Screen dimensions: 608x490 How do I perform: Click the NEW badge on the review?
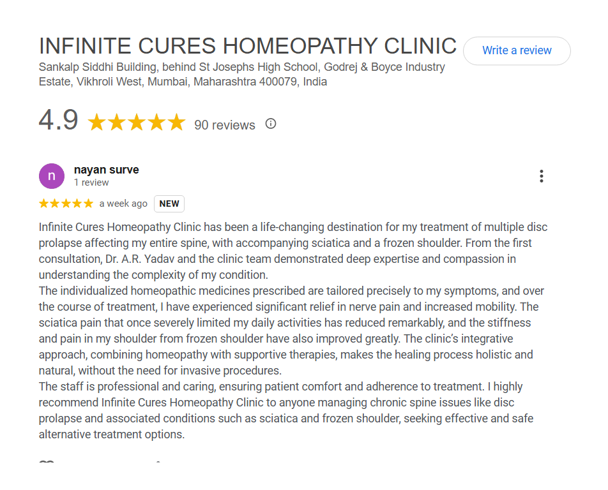169,204
